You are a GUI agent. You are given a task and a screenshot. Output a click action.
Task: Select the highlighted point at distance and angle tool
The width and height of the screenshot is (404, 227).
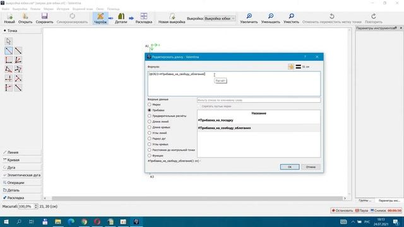click(x=8, y=50)
